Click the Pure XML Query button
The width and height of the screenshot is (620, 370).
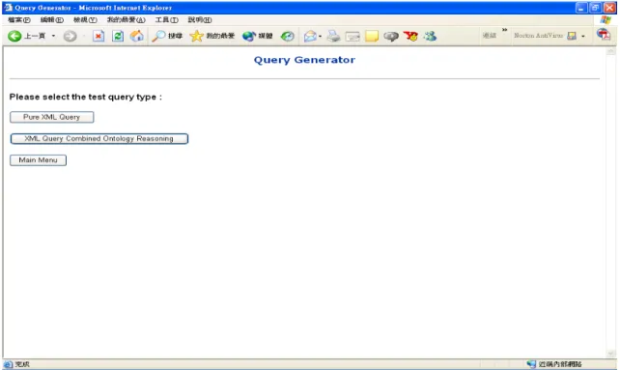coord(52,117)
